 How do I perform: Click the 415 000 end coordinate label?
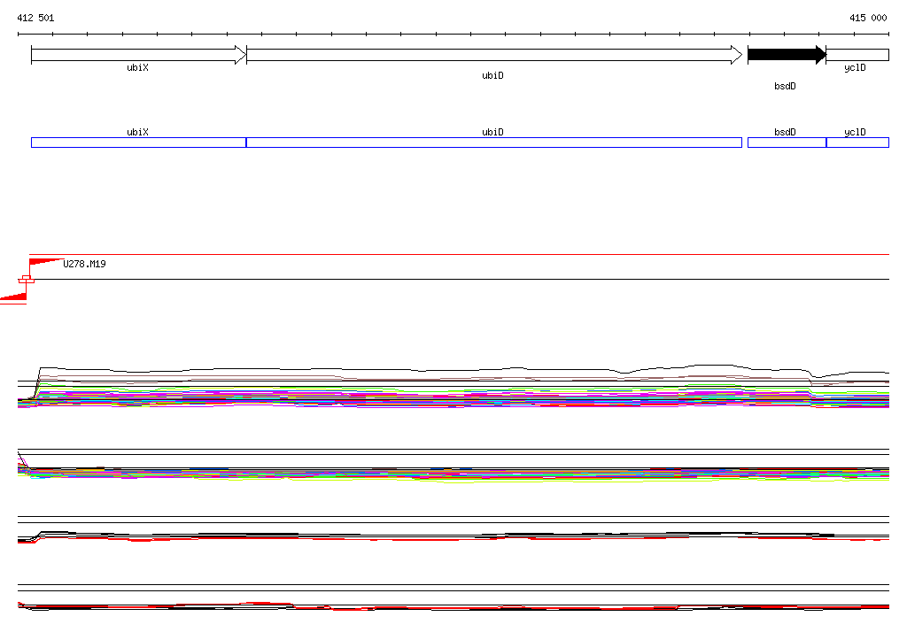coord(868,18)
